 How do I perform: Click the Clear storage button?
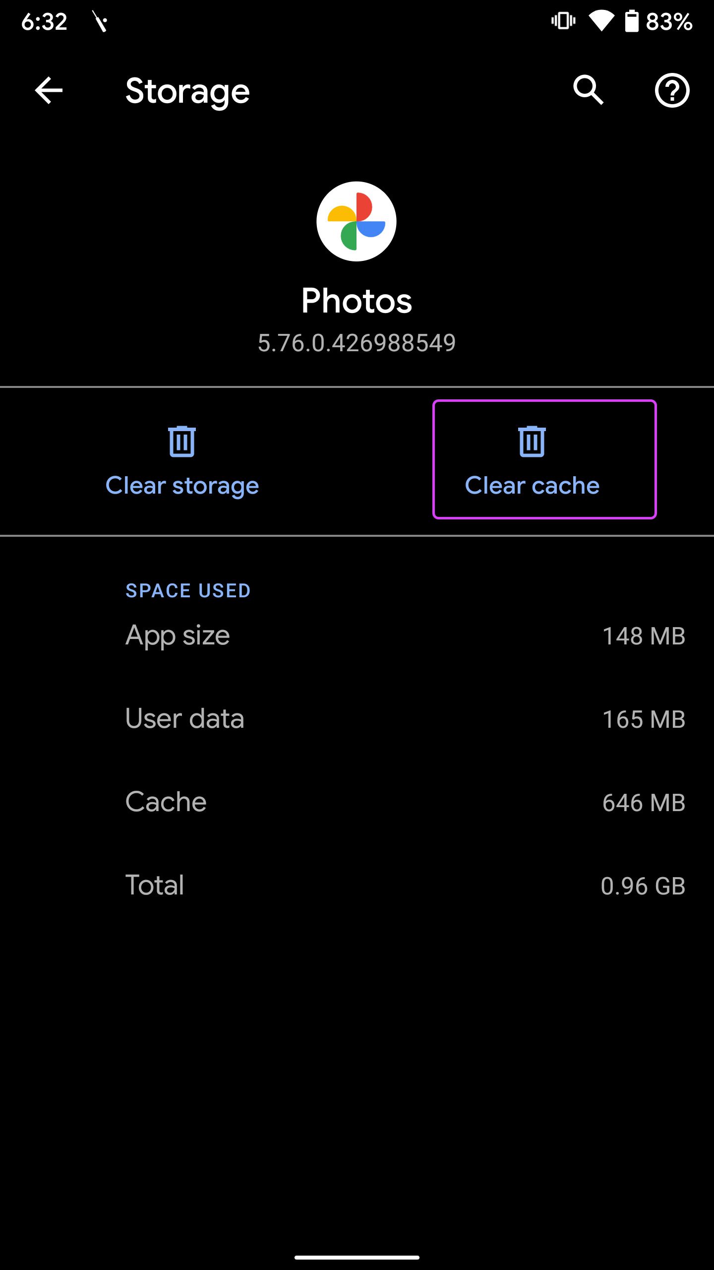[x=182, y=460]
